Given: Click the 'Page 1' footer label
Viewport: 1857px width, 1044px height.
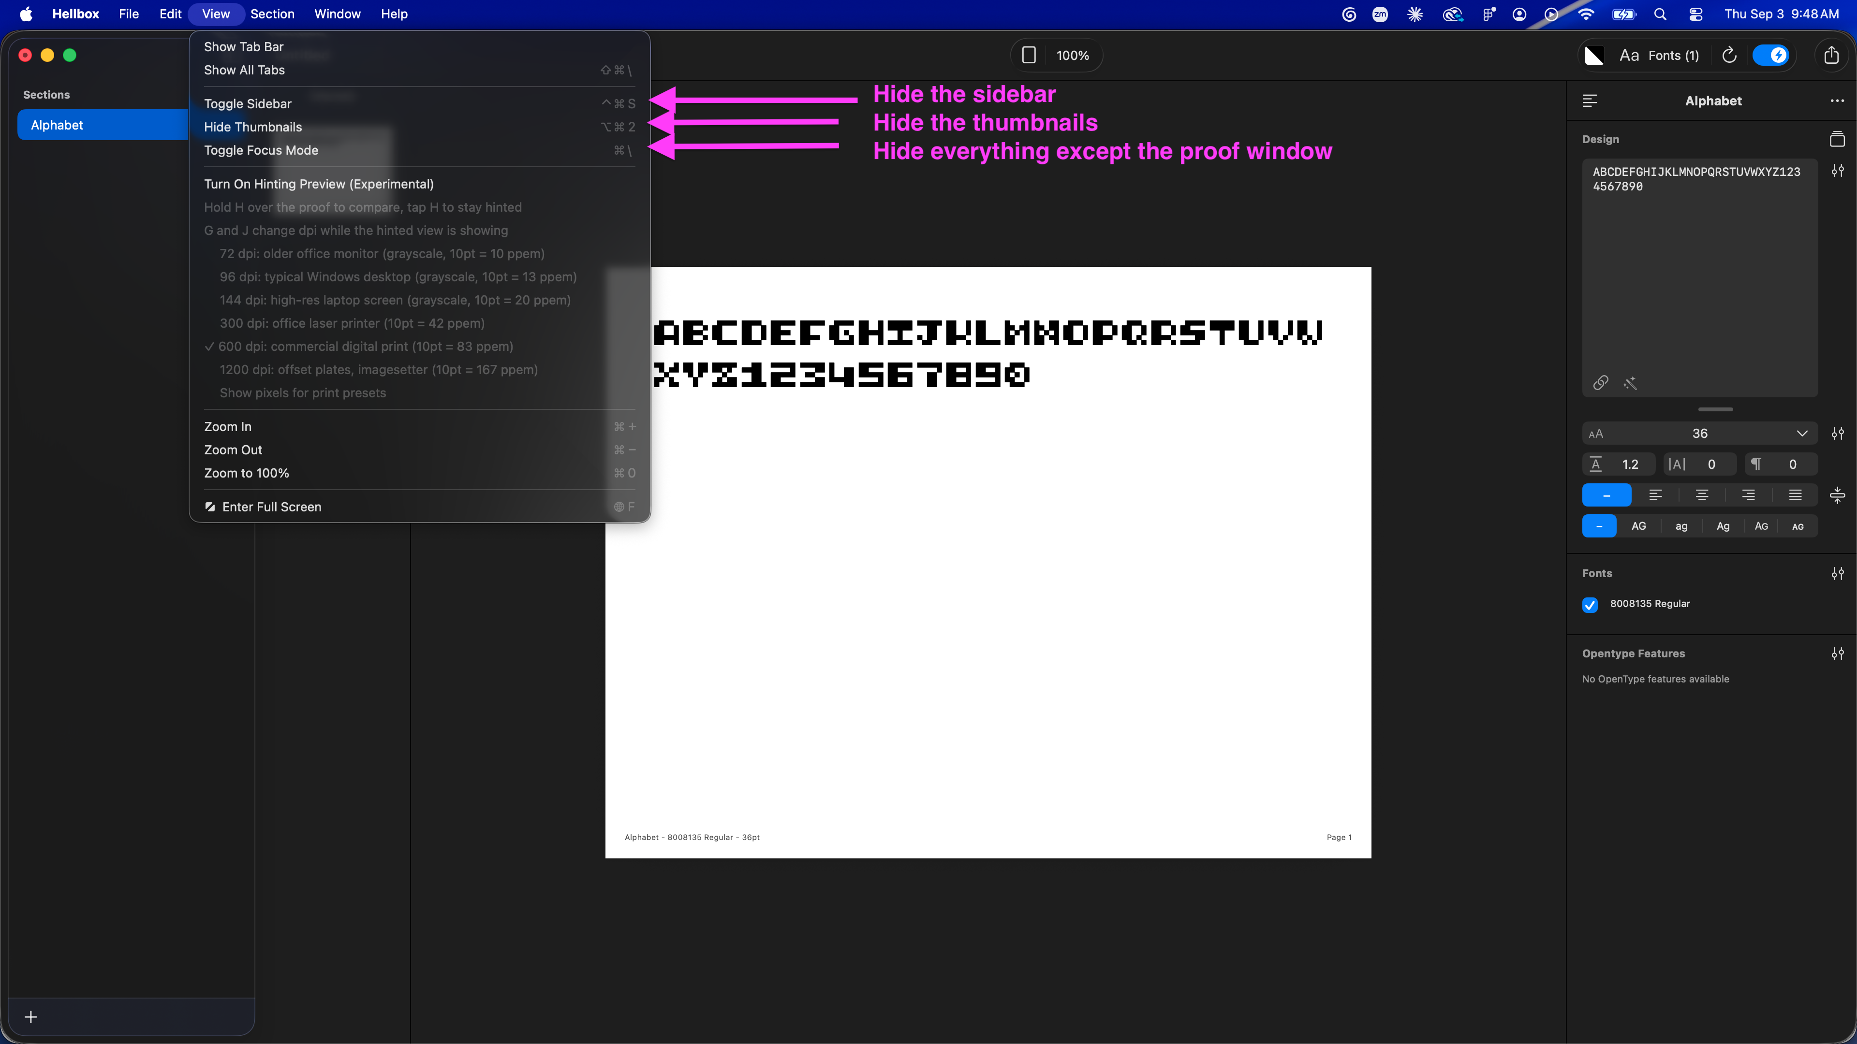Looking at the screenshot, I should tap(1339, 837).
